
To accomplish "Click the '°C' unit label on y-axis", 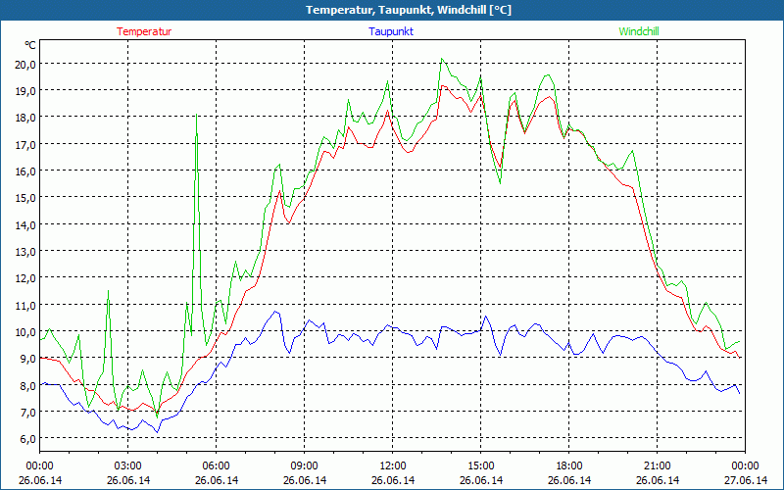I will pos(30,45).
